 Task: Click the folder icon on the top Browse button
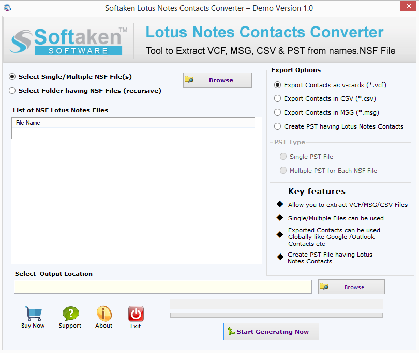point(189,80)
